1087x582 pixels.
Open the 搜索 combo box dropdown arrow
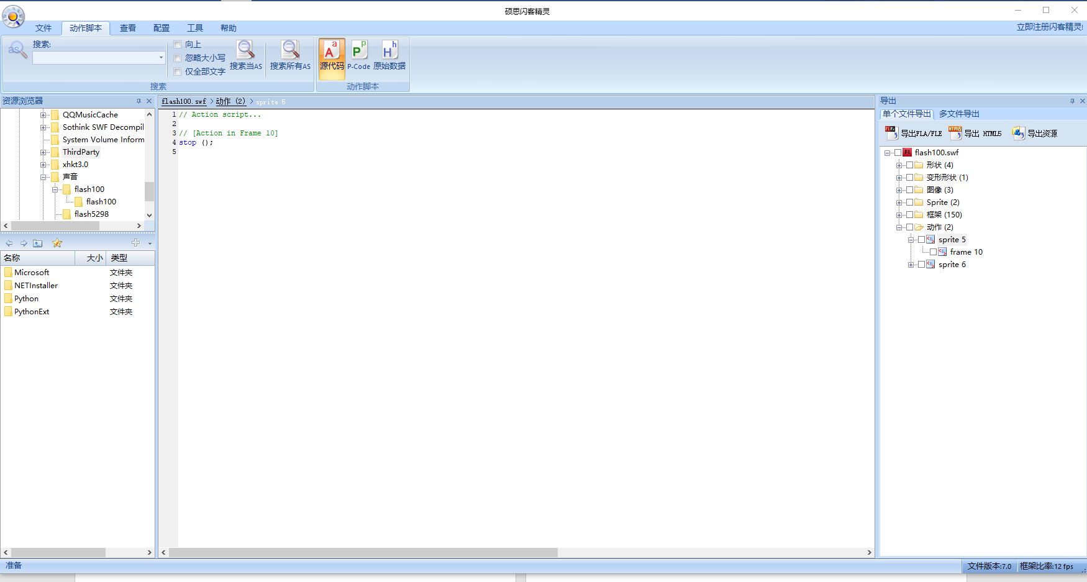[x=161, y=58]
